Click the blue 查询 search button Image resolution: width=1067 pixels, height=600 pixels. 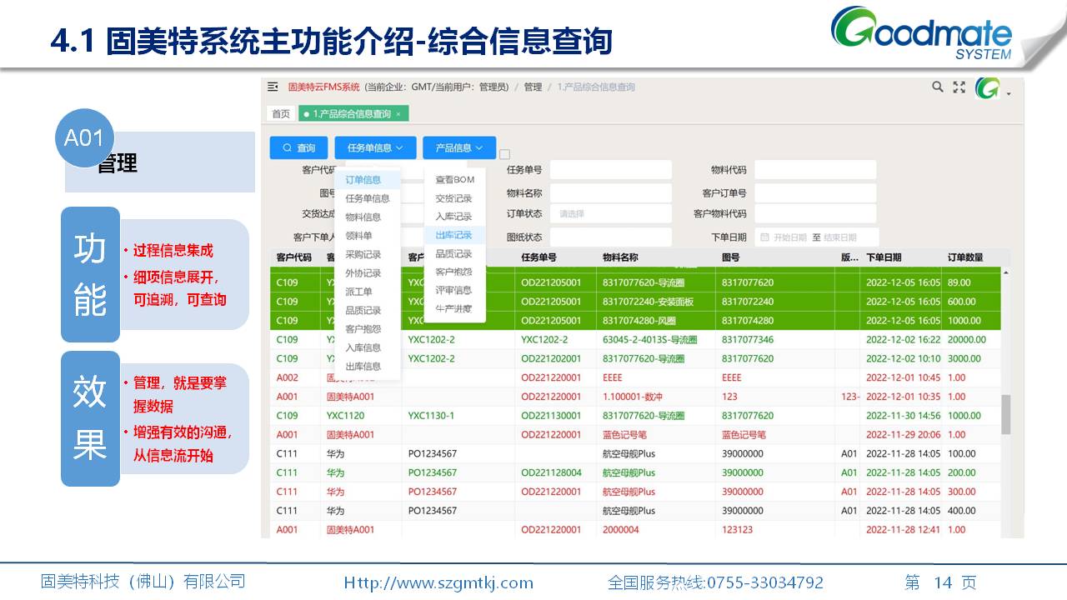tap(298, 147)
